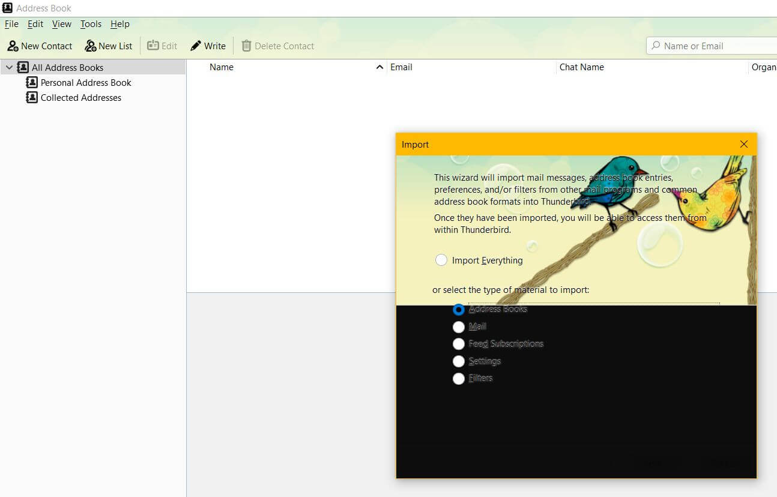This screenshot has height=497, width=777.
Task: Select the Feed Subscriptions radio button
Action: pyautogui.click(x=459, y=344)
